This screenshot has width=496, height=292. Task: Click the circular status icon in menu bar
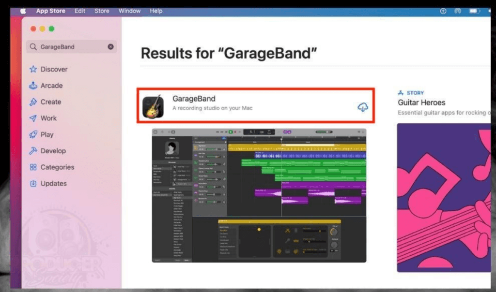(443, 11)
